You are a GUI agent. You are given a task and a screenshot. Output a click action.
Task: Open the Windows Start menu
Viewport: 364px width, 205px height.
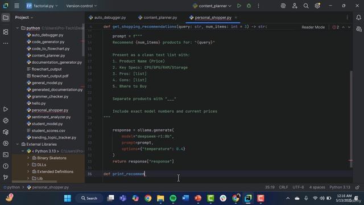tap(68, 198)
